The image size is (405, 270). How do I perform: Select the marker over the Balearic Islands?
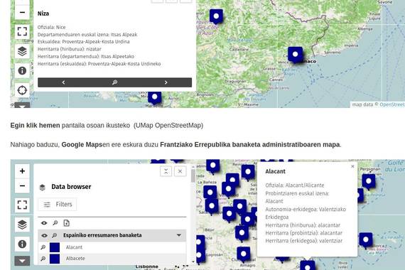[366, 240]
